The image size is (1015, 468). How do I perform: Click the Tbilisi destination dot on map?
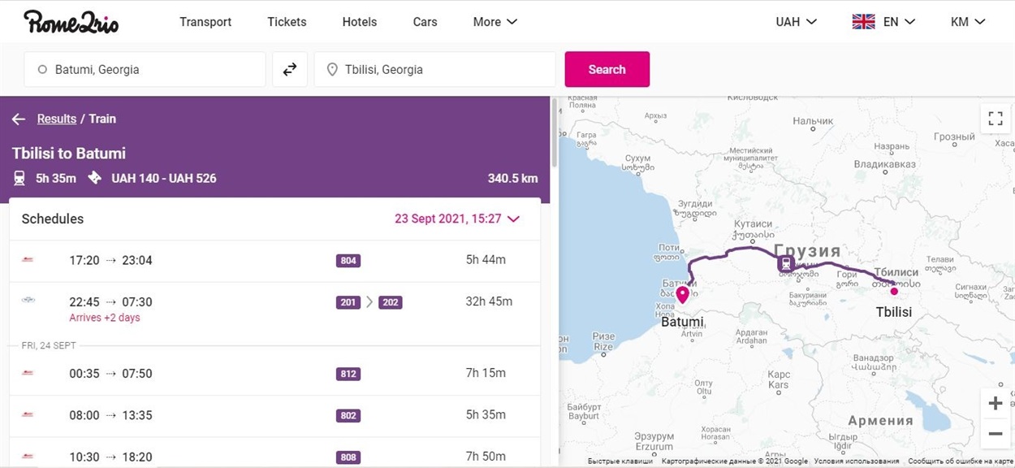(894, 291)
